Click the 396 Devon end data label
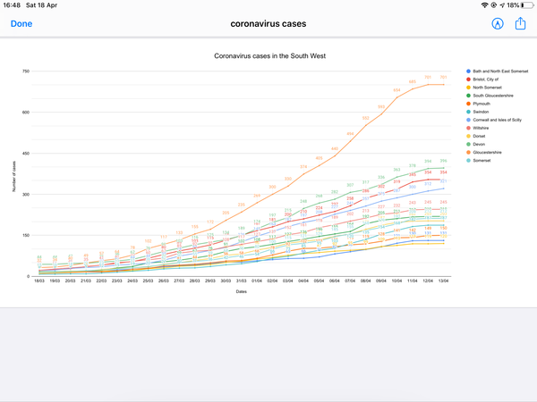537x402 pixels. click(443, 161)
